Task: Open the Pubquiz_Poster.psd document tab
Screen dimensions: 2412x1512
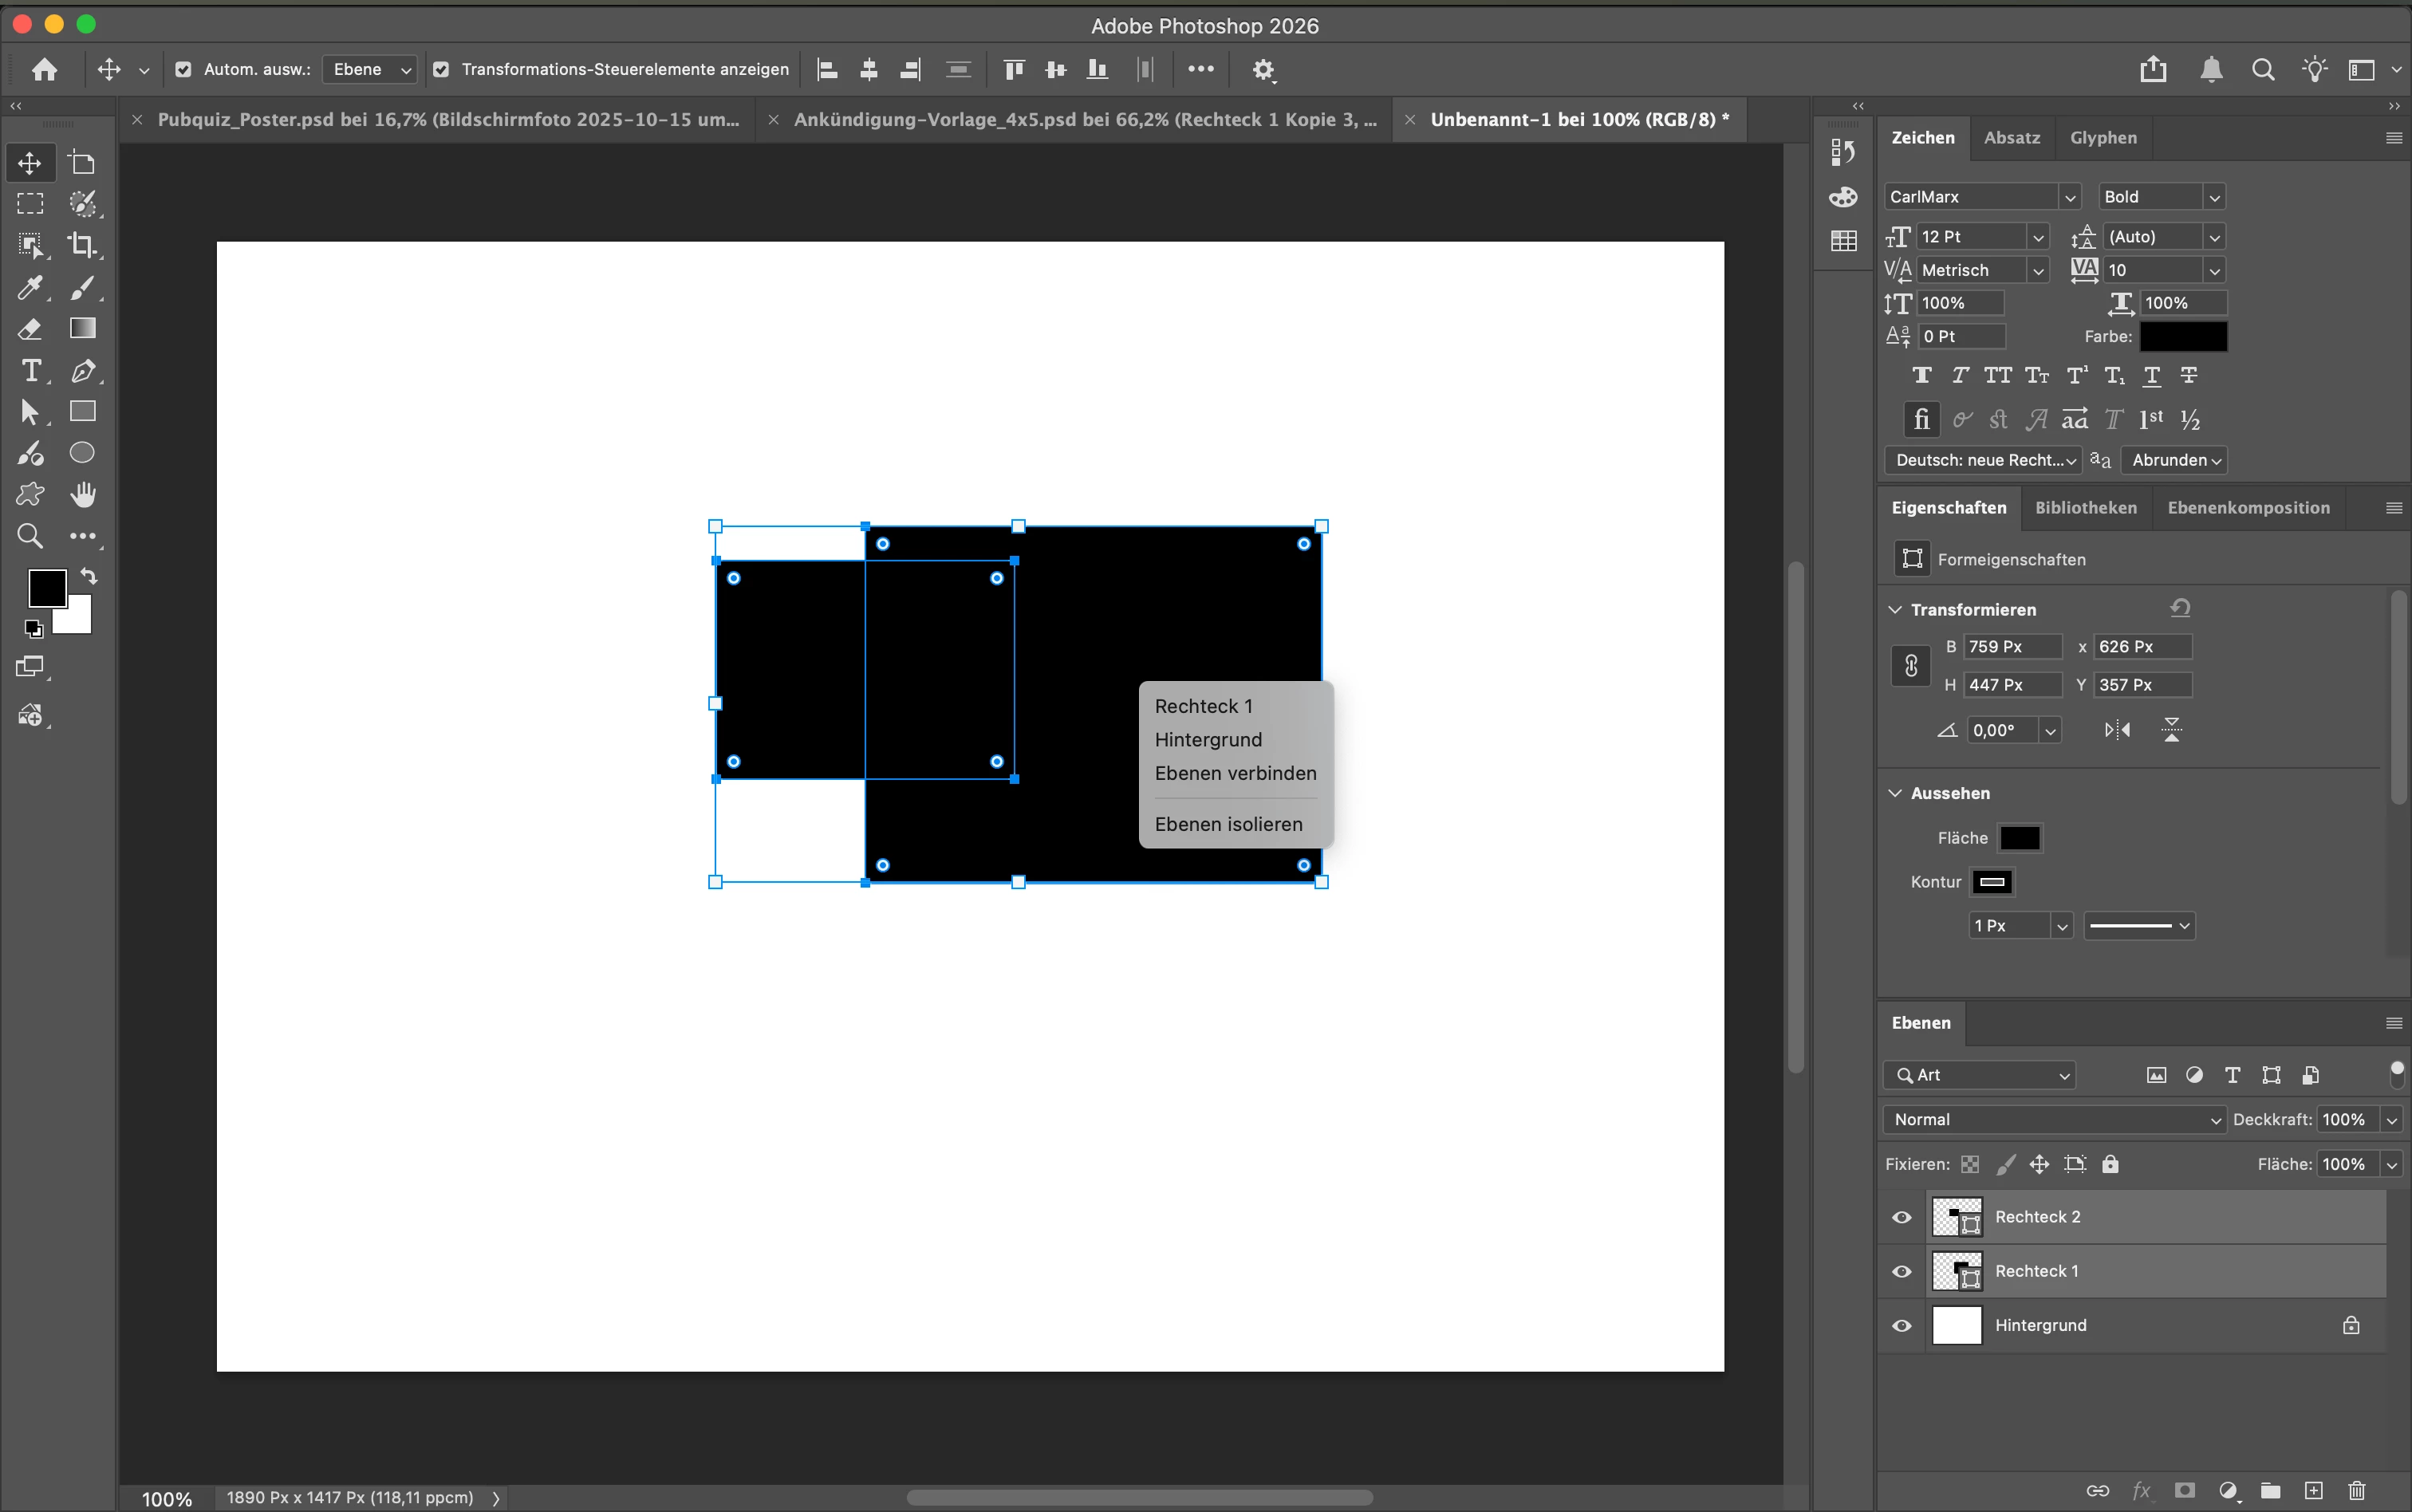Action: pos(448,119)
